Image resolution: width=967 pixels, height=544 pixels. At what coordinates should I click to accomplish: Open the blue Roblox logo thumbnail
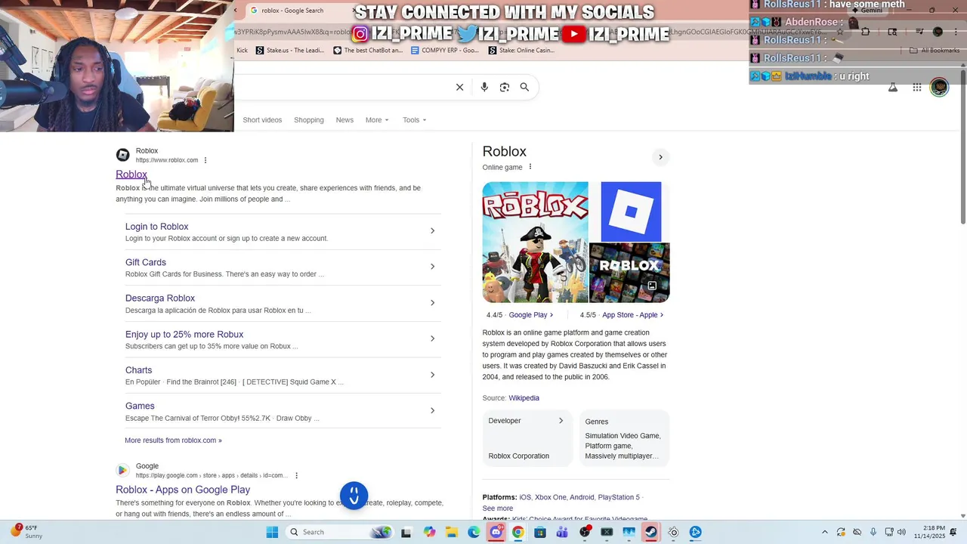tap(631, 211)
